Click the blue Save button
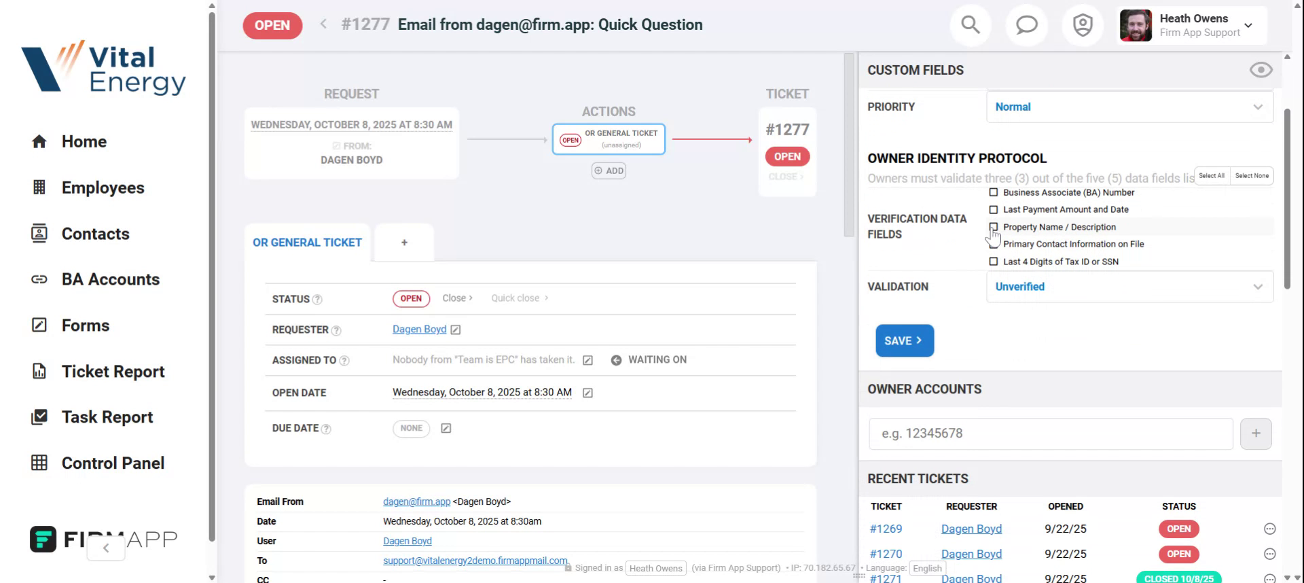This screenshot has width=1304, height=583. (x=904, y=340)
